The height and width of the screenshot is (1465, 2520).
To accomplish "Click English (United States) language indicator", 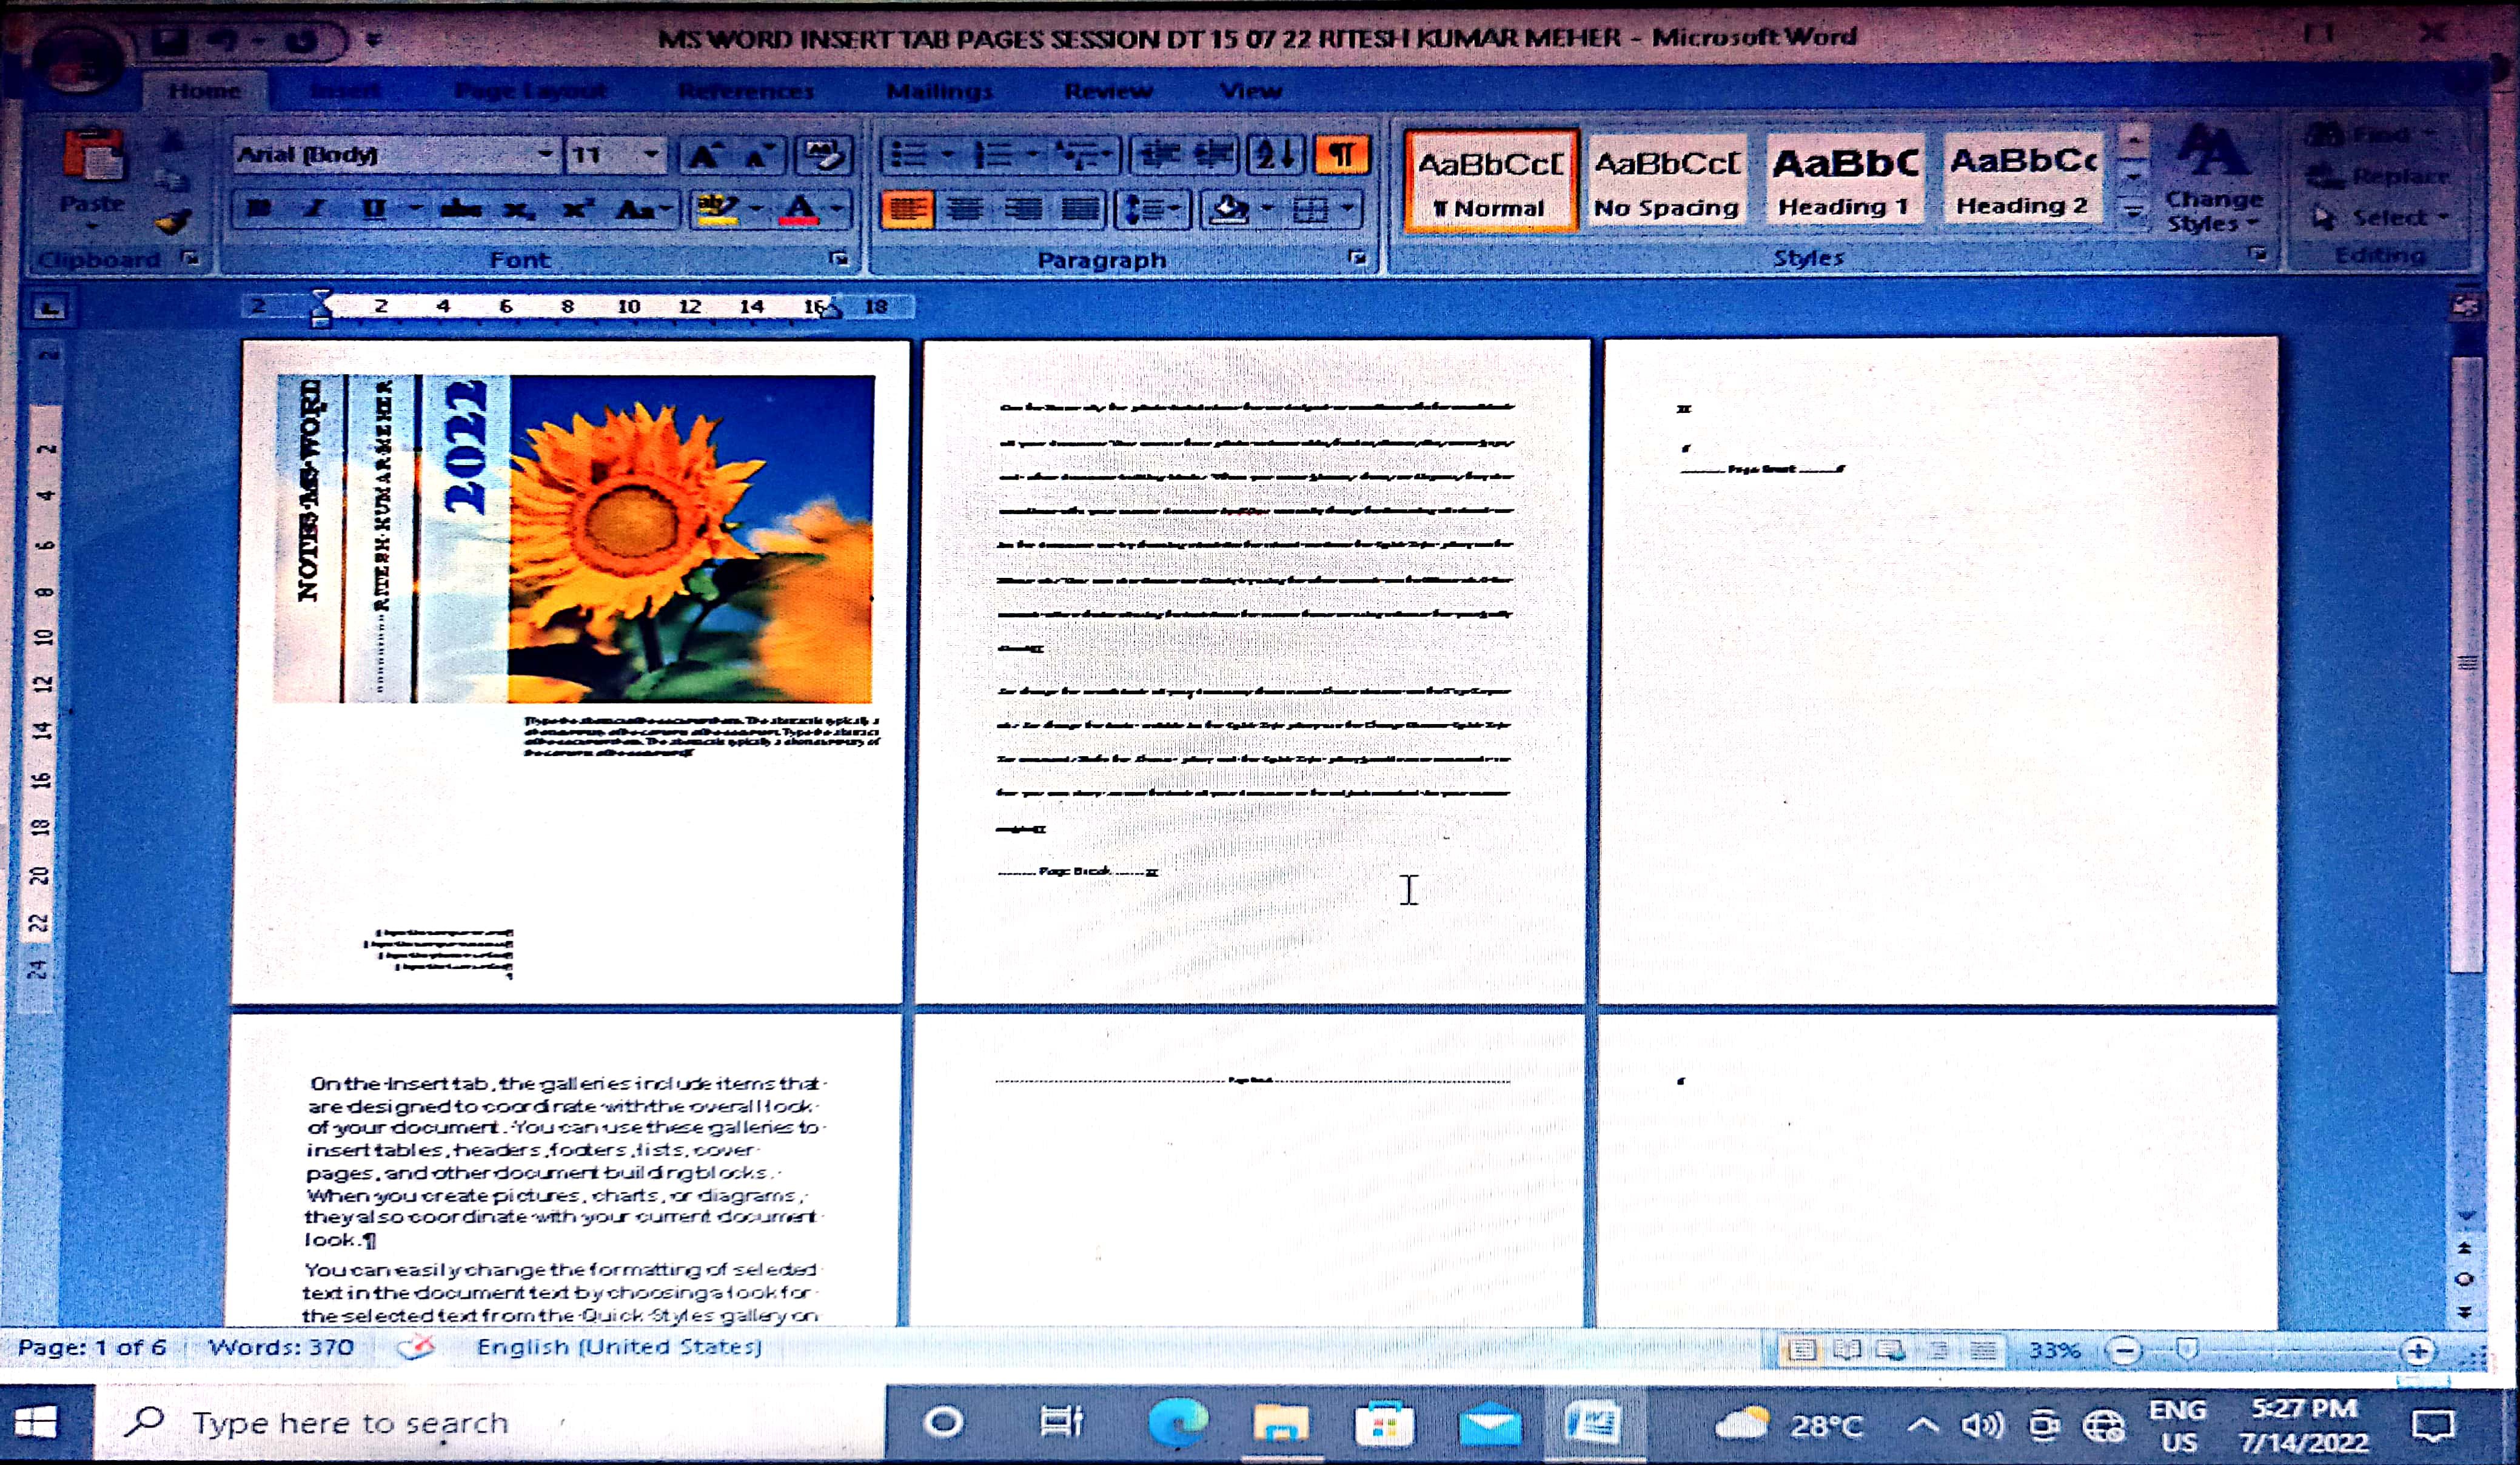I will point(619,1347).
